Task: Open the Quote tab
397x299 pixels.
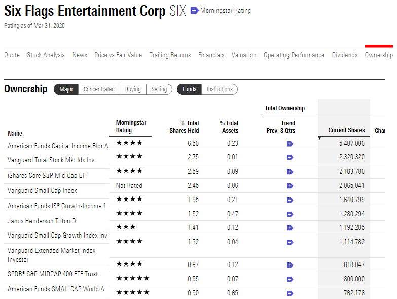Action: [12, 55]
